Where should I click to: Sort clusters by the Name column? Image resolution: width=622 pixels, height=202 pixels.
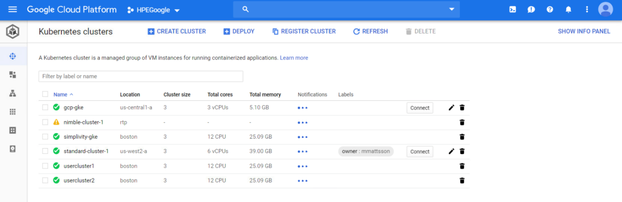click(x=63, y=94)
